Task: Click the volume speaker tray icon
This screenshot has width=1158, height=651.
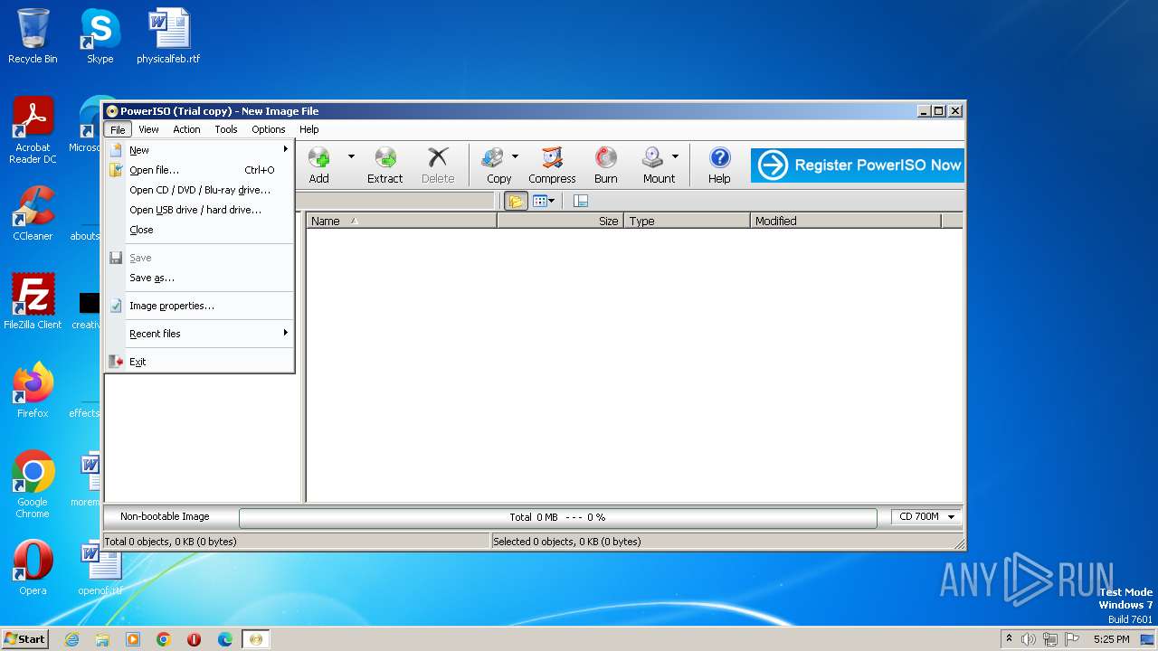Action: [1029, 639]
